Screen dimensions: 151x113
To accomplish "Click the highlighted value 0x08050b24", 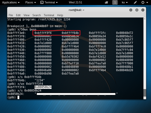I will (x=43, y=87).
